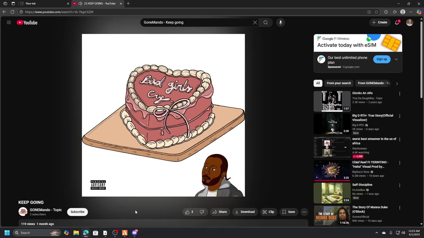Open worst best streamer live thumbnail
This screenshot has height=238, width=424.
click(332, 147)
